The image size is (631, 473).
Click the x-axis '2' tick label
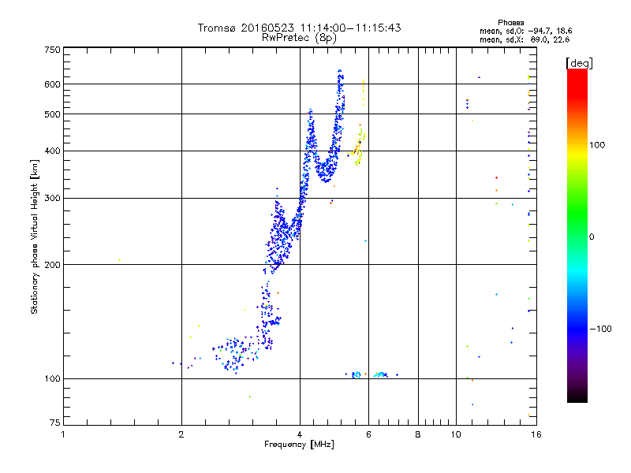[x=181, y=434]
